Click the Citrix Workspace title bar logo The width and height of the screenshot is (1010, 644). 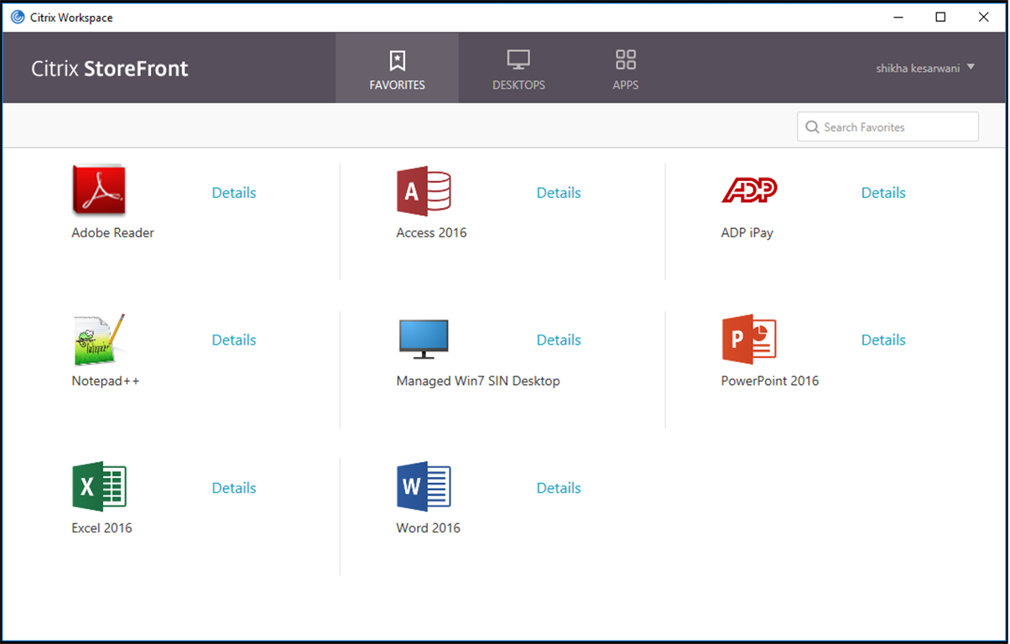18,17
